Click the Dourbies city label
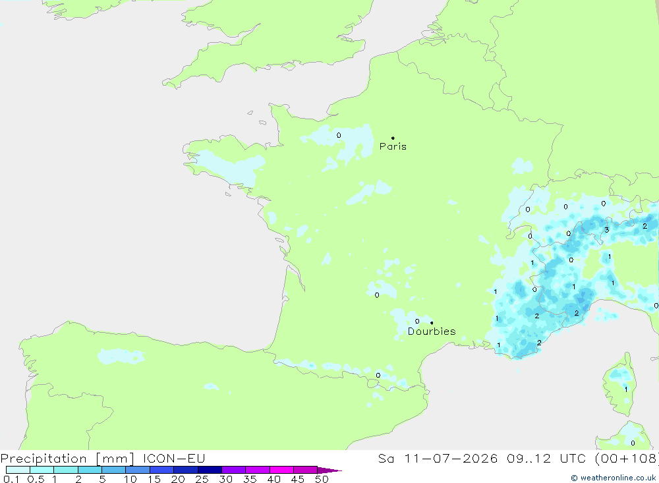This screenshot has width=659, height=483. [432, 331]
